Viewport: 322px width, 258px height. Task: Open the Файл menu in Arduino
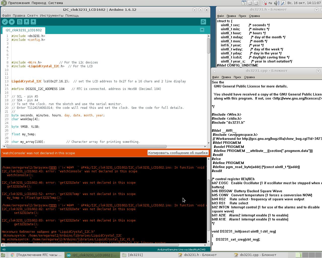tap(7, 16)
